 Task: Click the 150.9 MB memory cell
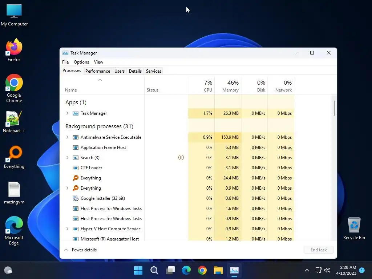click(228, 137)
